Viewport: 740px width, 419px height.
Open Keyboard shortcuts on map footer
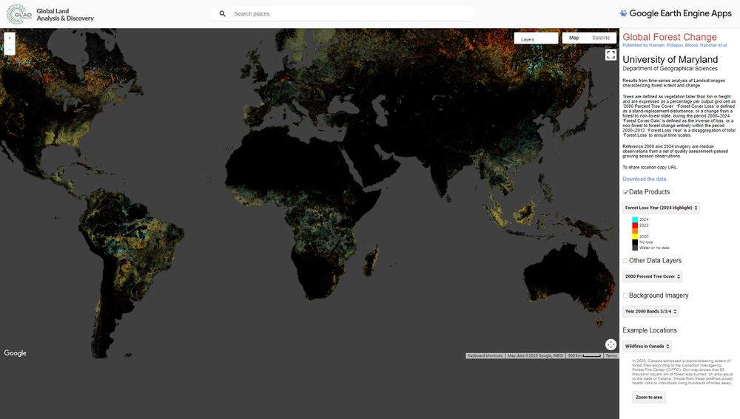tap(485, 356)
